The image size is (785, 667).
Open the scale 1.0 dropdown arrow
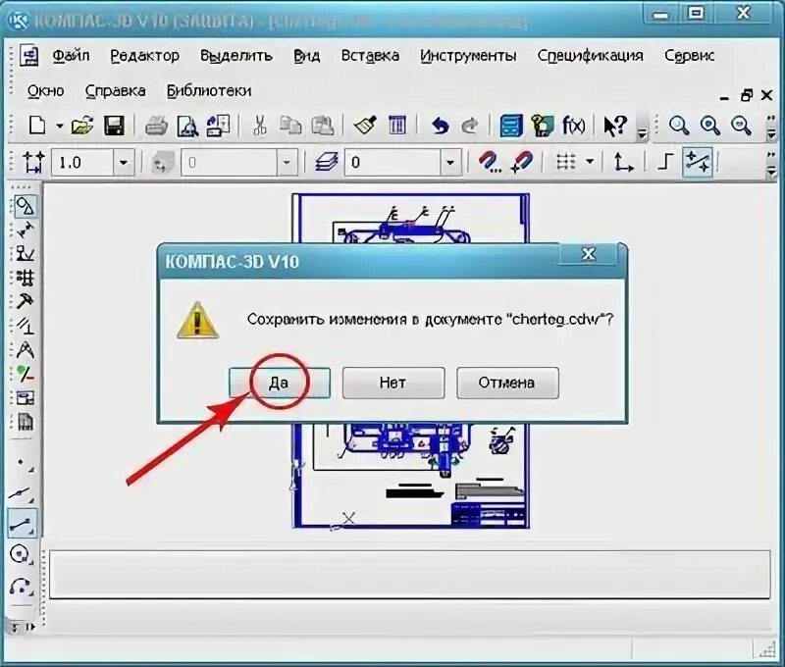124,163
